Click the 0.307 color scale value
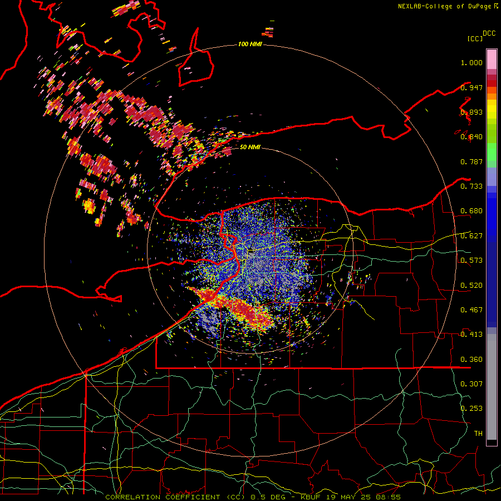Image resolution: width=501 pixels, height=501 pixels. [471, 384]
